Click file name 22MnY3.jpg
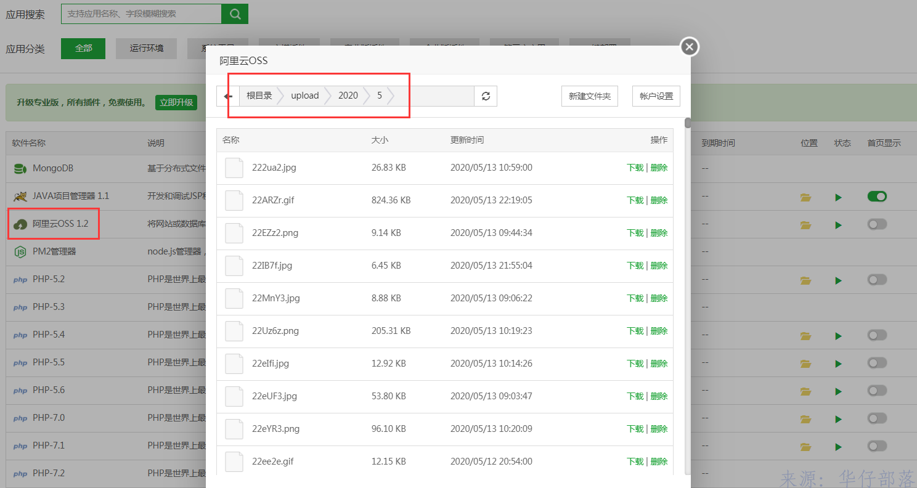 point(276,298)
